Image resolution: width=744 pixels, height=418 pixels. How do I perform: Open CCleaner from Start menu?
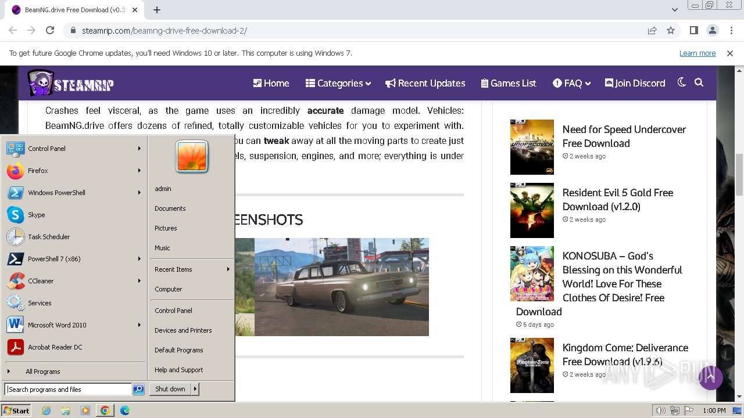(74, 281)
